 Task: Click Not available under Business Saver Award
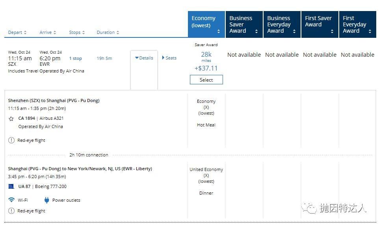[244, 55]
